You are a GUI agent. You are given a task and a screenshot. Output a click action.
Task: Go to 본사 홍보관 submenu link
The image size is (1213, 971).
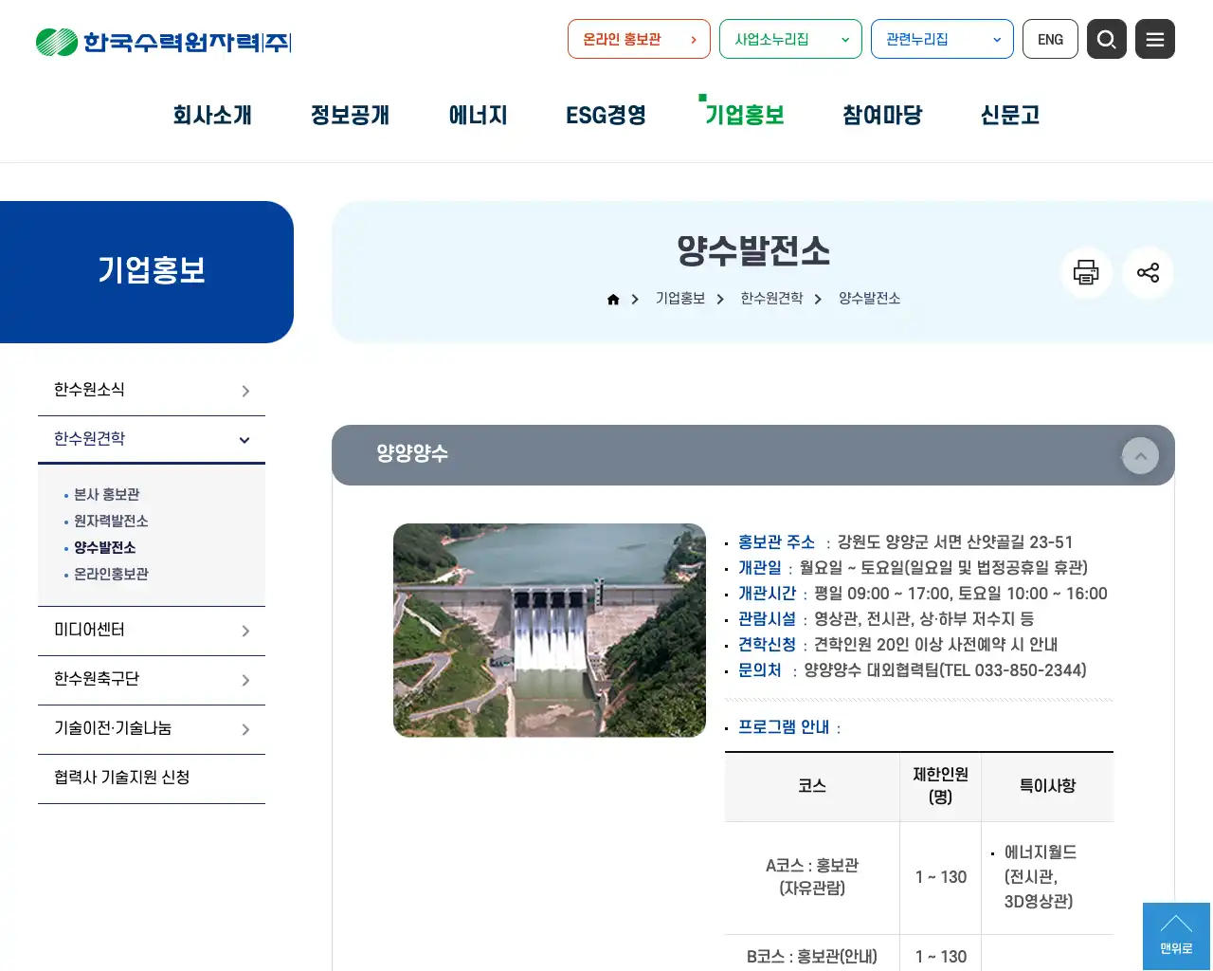coord(106,494)
